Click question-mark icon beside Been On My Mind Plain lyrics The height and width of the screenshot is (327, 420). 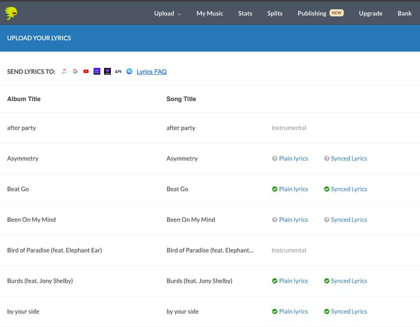pyautogui.click(x=274, y=220)
